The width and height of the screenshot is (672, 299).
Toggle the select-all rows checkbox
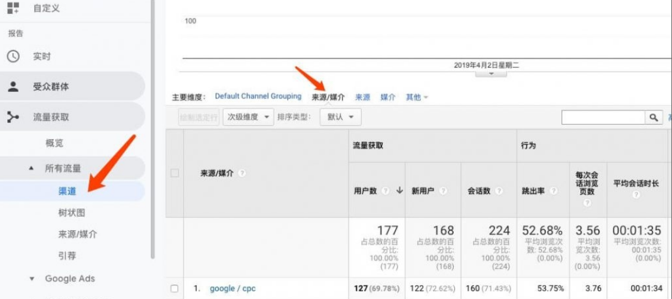coord(175,173)
